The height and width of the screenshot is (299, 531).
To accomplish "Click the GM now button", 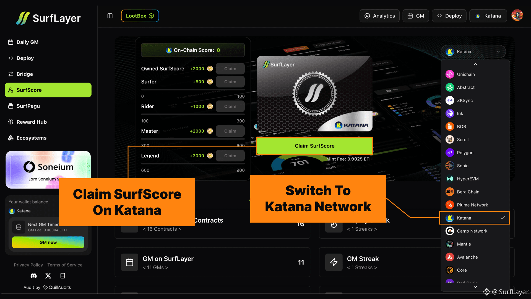I will [x=48, y=242].
